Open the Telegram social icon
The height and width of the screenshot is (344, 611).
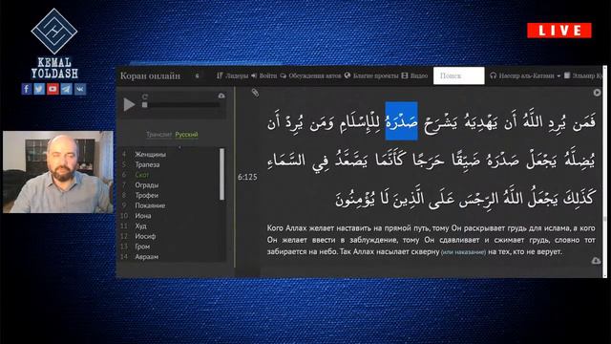pyautogui.click(x=66, y=89)
